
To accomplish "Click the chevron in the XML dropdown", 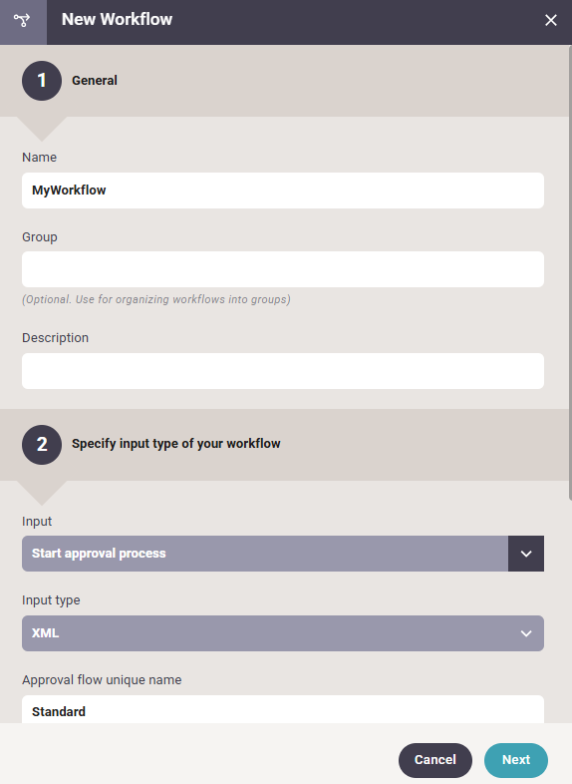I will point(526,633).
